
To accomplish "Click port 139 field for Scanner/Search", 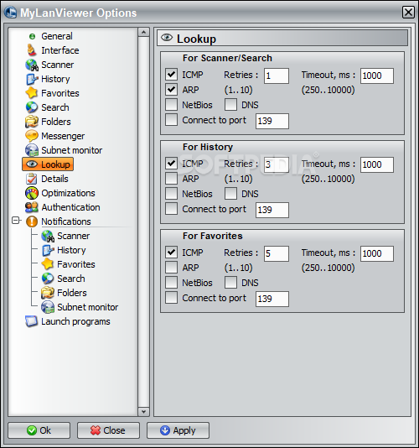I will point(272,121).
